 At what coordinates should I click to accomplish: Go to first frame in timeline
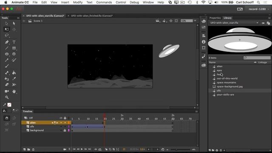point(74,149)
